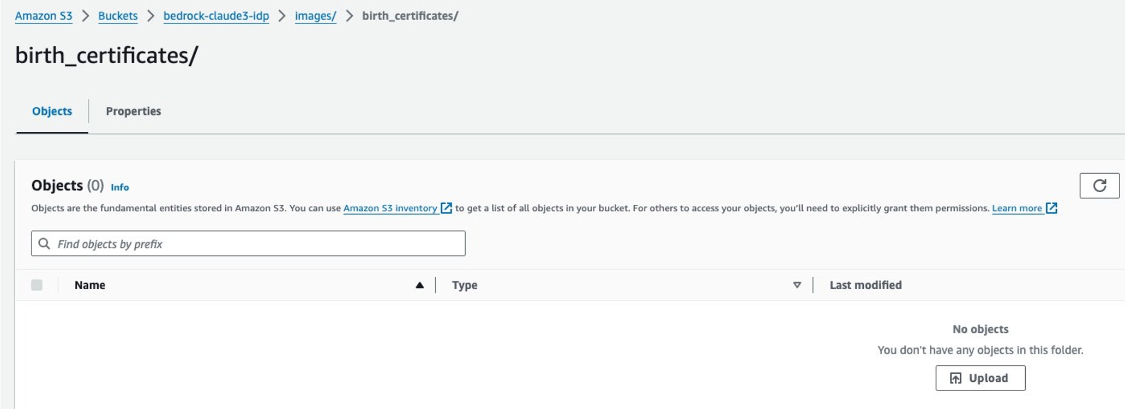This screenshot has height=409, width=1125.
Task: Toggle the select all objects checkbox
Action: [x=37, y=285]
